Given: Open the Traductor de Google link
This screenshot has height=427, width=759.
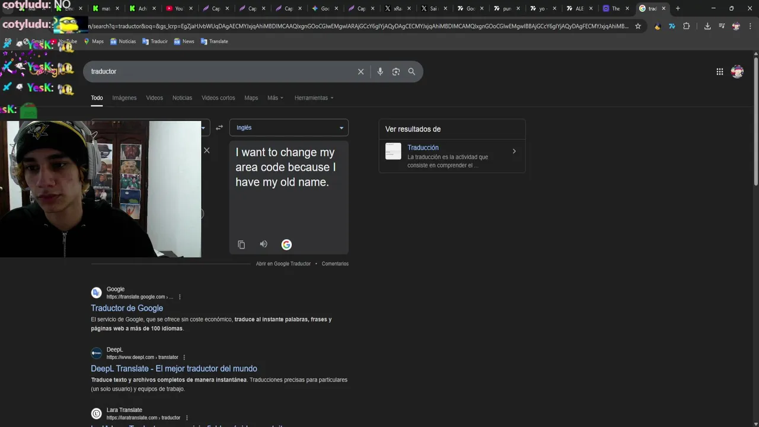Looking at the screenshot, I should 127,308.
